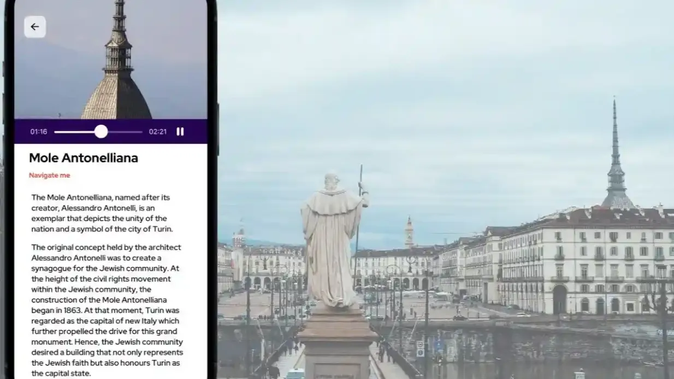Click the 02:21 total duration label

[x=158, y=132]
